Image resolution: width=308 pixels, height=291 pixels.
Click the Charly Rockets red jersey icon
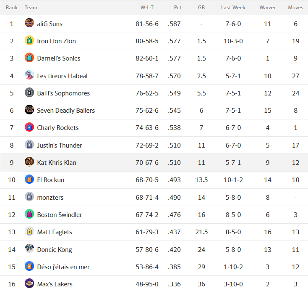[x=29, y=127]
